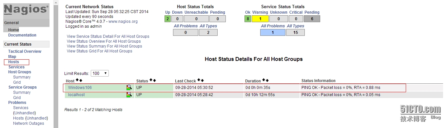Sort Duration column descending arrow
The image size is (447, 128).
(x=267, y=80)
